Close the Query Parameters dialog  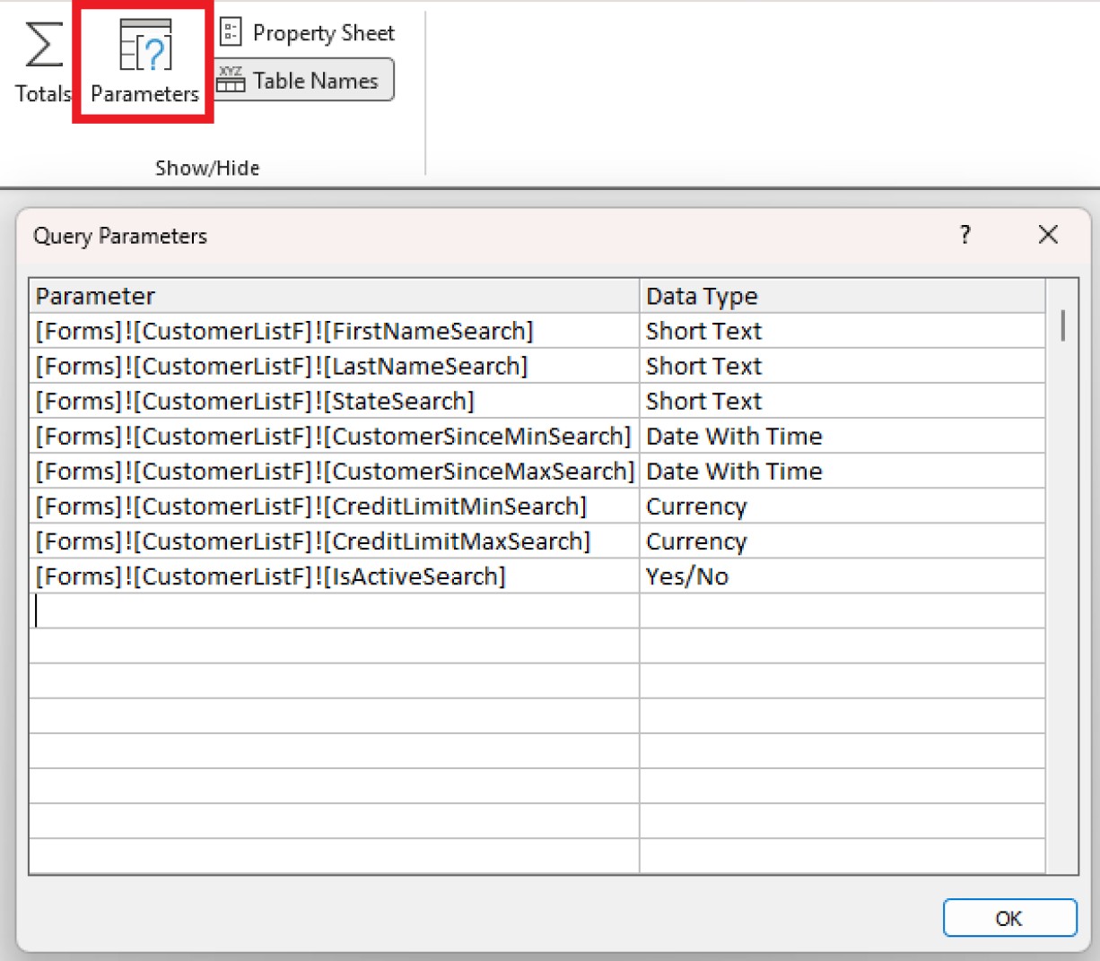[x=1047, y=235]
